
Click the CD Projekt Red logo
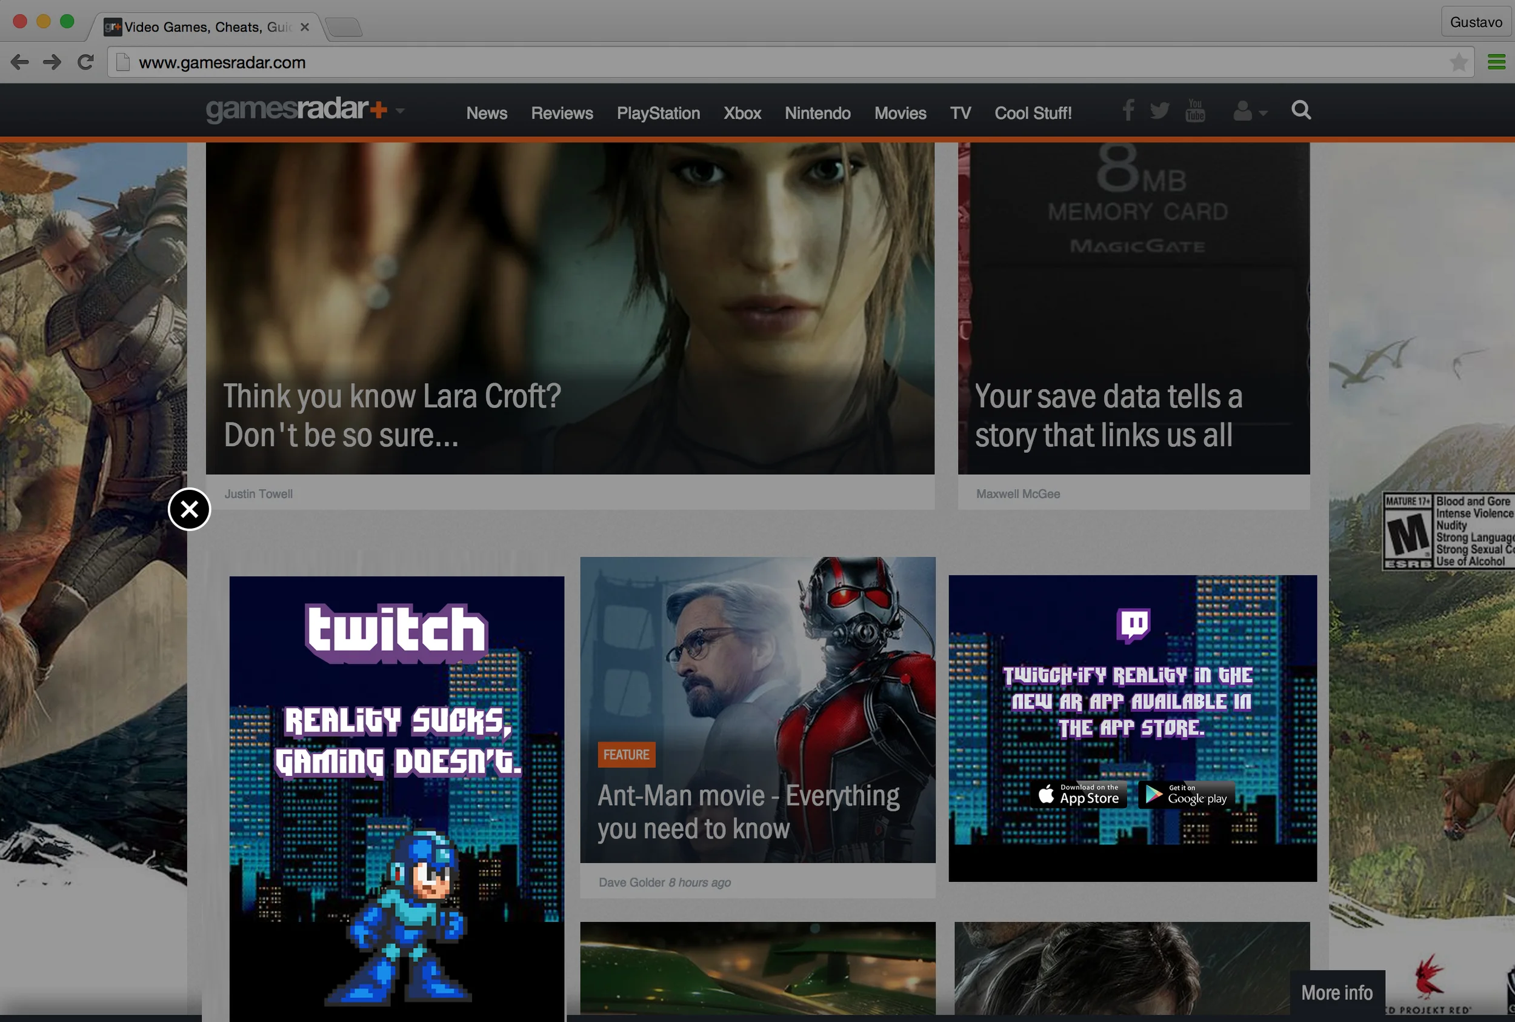[1429, 983]
